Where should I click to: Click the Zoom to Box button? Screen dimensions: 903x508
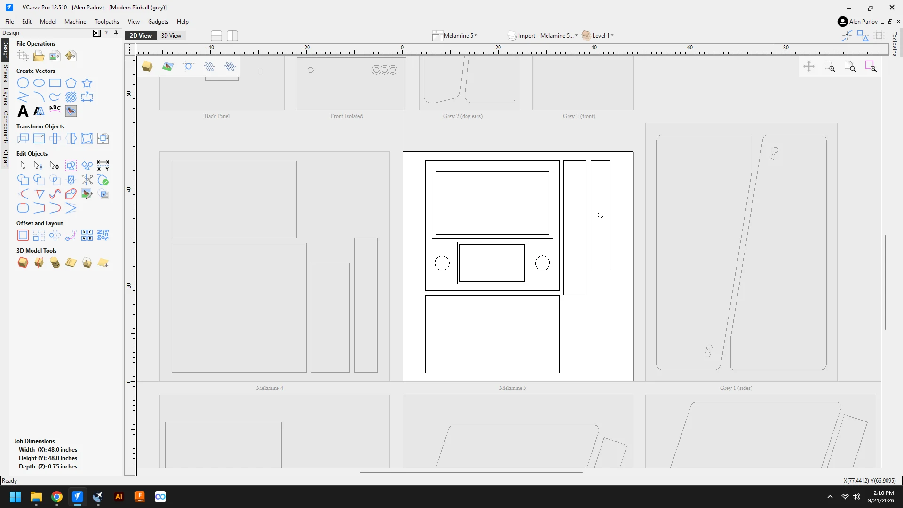coord(830,67)
